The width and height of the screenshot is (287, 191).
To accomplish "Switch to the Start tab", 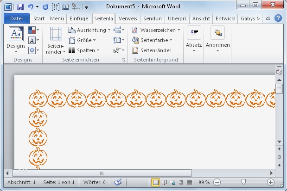I will click(39, 18).
